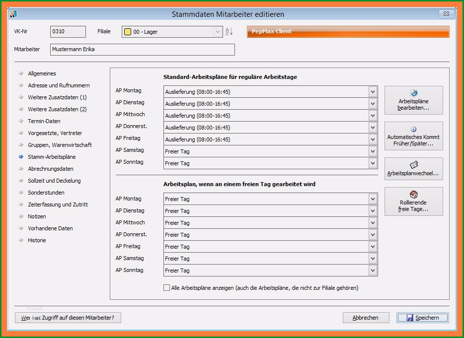
Task: Click the floppy disk Speichern icon
Action: tap(410, 318)
